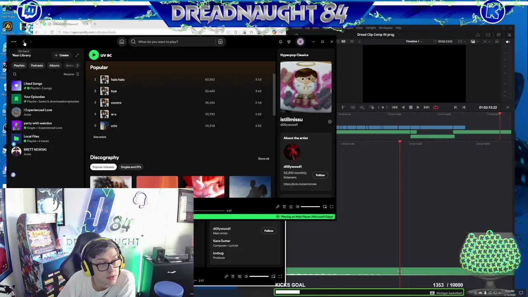Open the Timeline 1 dropdown in Resolve
Image resolution: width=528 pixels, height=297 pixels.
coord(414,41)
